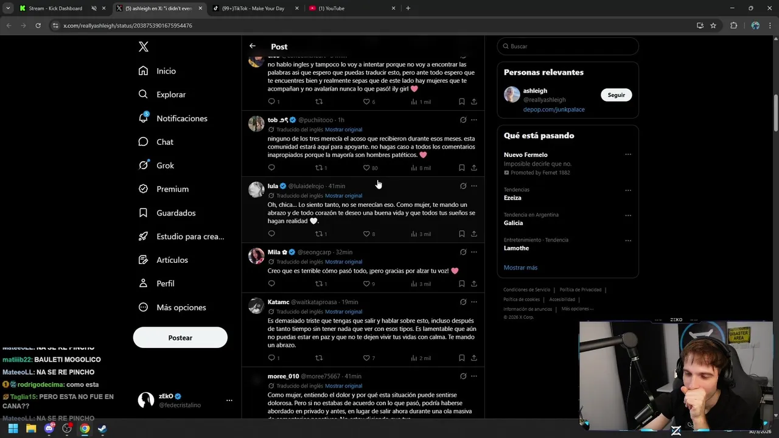Open more options on tob reply
The image size is (779, 438).
474,120
